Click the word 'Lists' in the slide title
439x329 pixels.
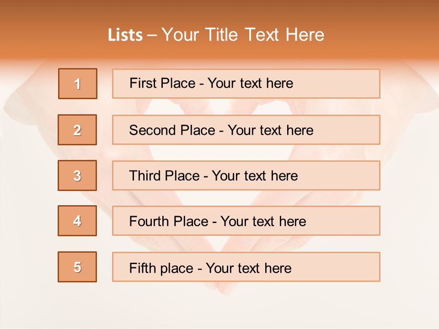(x=125, y=35)
